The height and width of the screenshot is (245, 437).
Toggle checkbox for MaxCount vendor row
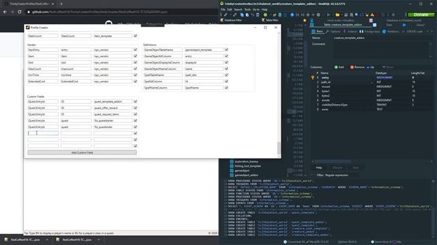135,69
